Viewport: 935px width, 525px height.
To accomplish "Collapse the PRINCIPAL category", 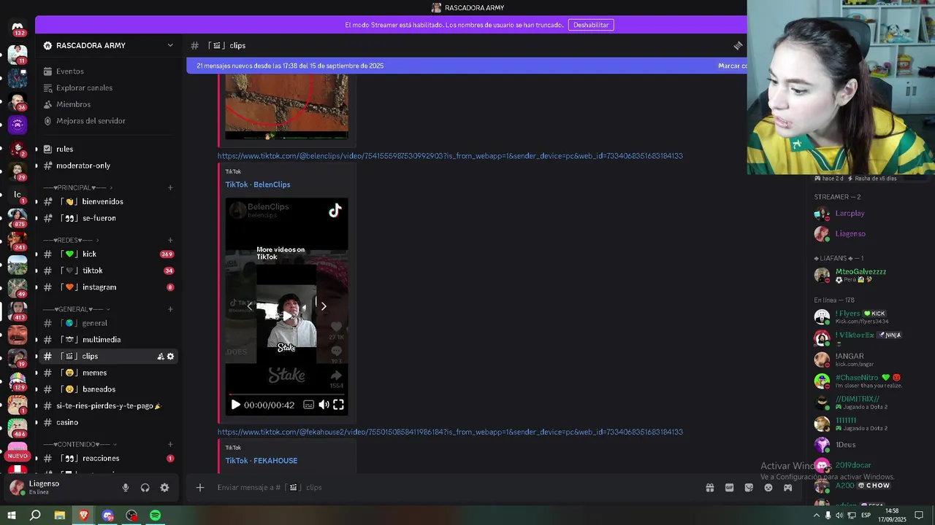I will point(78,188).
